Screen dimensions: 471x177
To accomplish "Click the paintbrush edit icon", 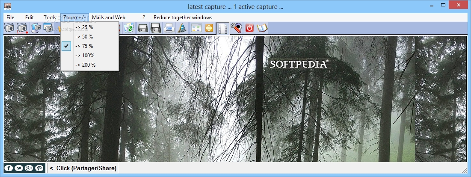I will pyautogui.click(x=182, y=28).
